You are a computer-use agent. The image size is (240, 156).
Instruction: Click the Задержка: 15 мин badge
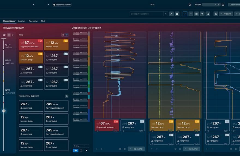(x=62, y=5)
